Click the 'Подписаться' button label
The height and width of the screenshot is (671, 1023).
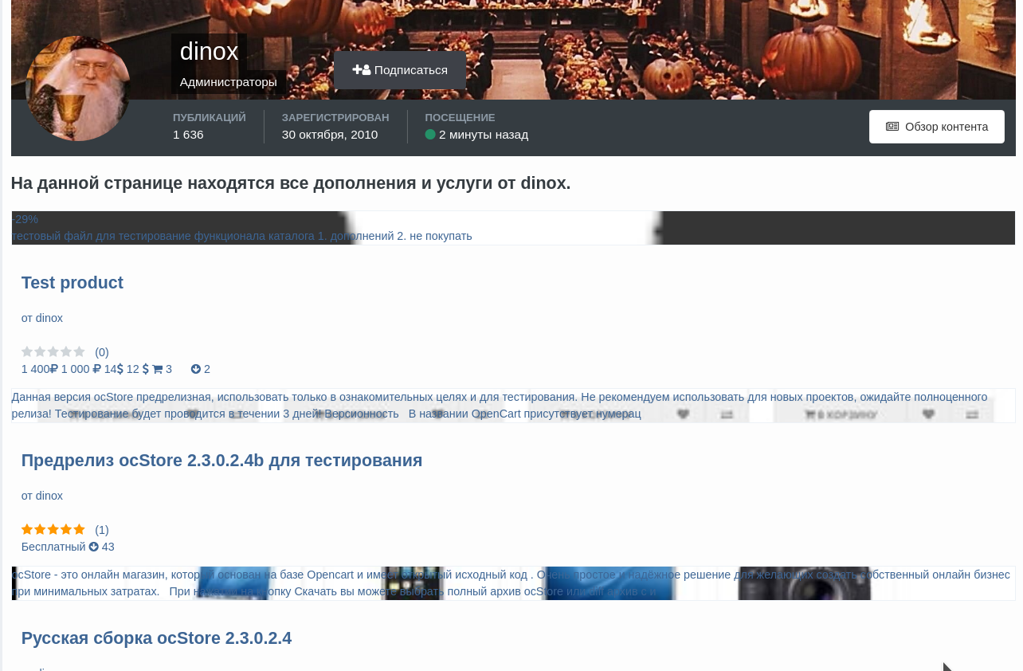pos(411,70)
